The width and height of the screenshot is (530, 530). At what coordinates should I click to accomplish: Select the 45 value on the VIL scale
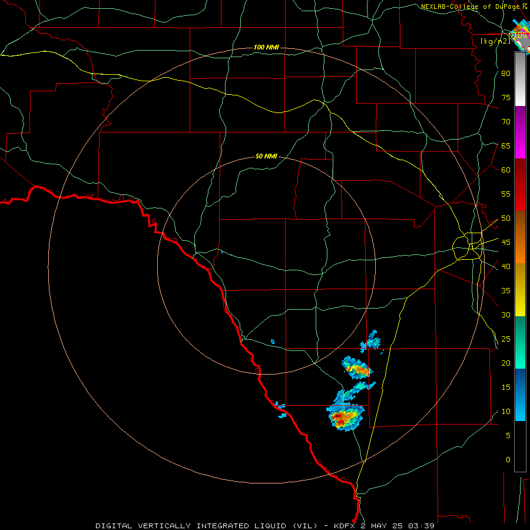tap(506, 243)
